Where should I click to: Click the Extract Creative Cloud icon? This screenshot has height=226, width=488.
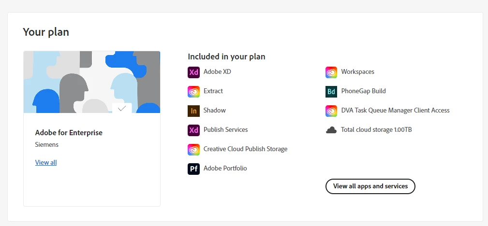click(193, 92)
